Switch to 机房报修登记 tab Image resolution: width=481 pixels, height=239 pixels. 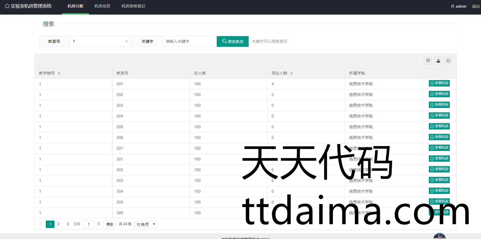(x=133, y=6)
